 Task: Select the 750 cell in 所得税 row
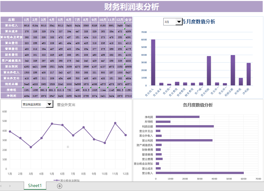pos(69,90)
